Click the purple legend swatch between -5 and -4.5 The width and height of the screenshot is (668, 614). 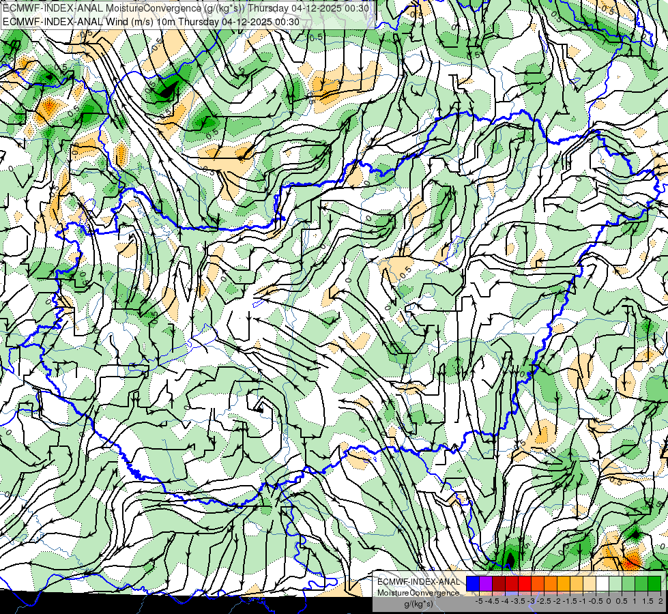(x=486, y=584)
